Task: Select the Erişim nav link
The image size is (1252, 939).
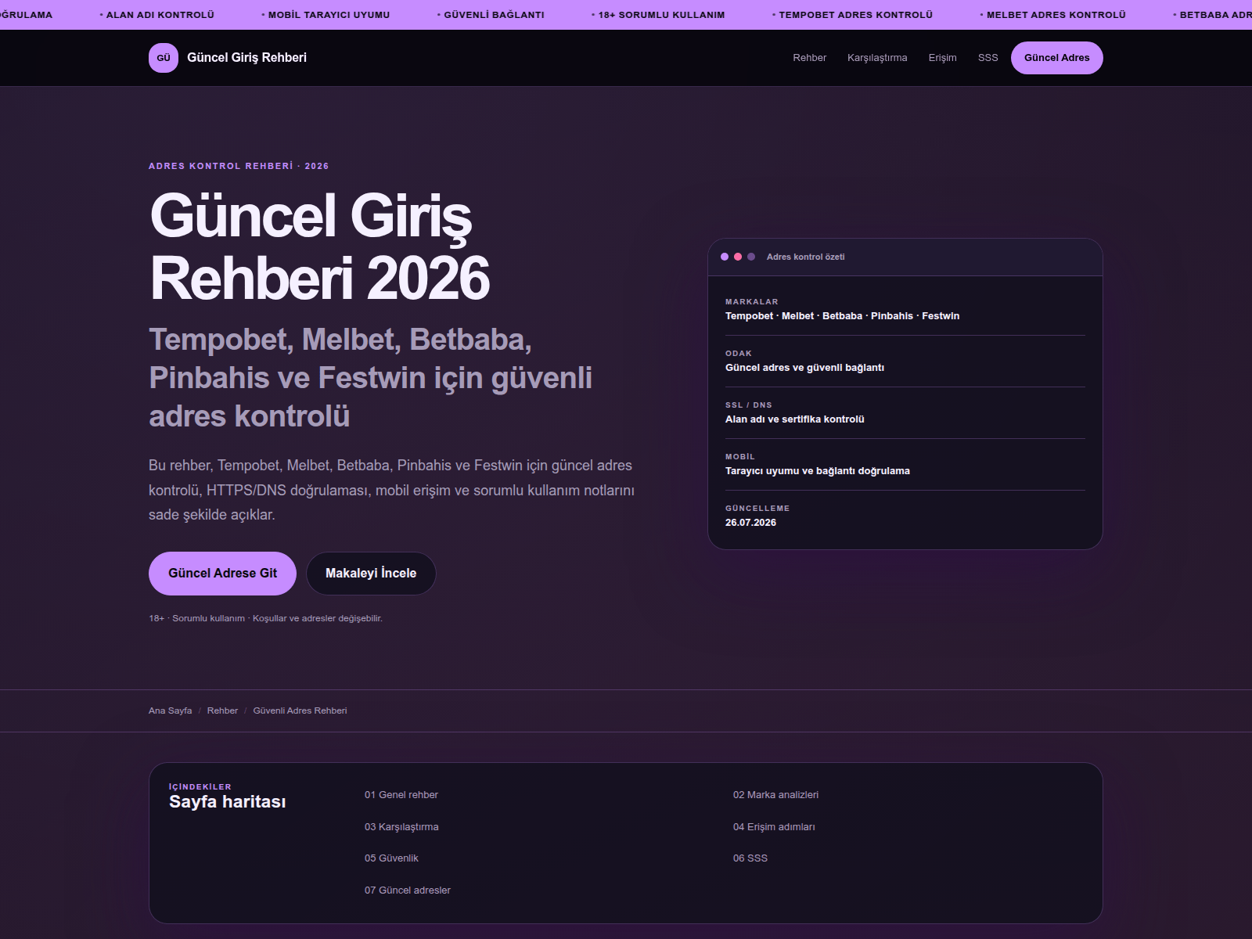Action: click(x=942, y=58)
